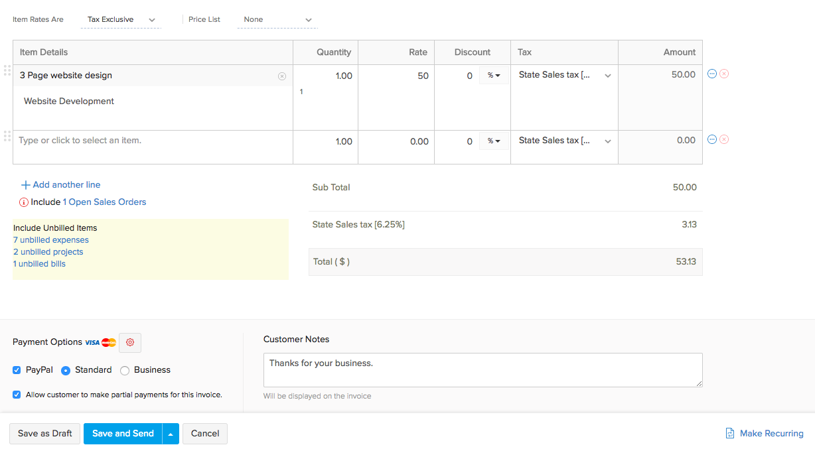Open payment gateway settings gear icon
Viewport: 815px width, 449px height.
(130, 342)
